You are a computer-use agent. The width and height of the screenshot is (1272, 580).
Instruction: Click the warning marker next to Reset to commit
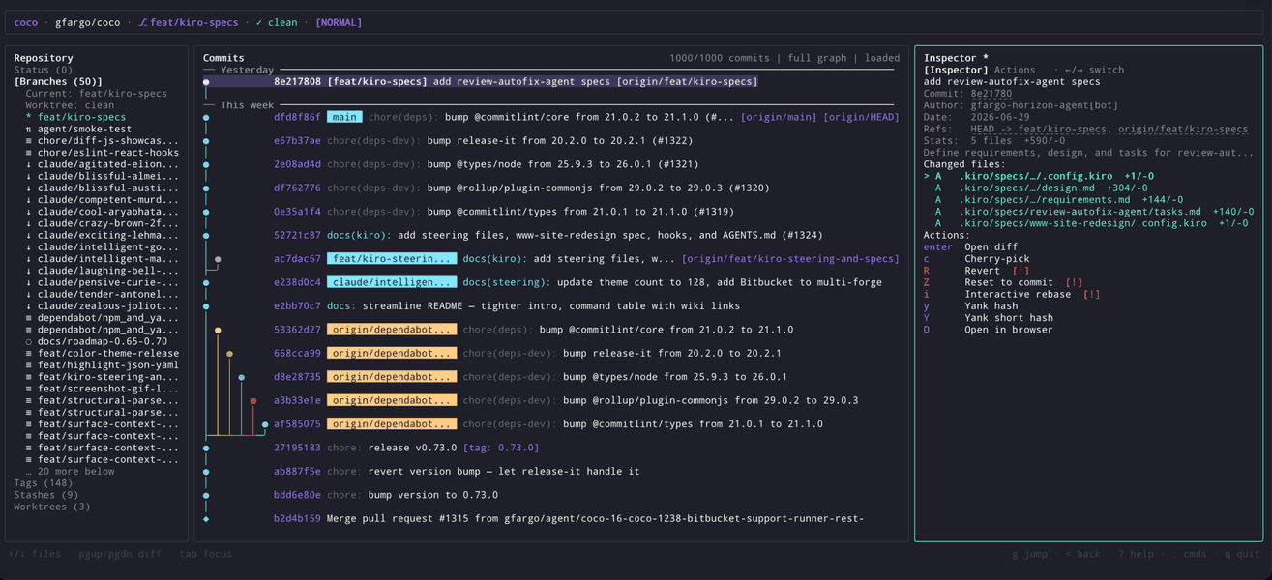click(1074, 282)
